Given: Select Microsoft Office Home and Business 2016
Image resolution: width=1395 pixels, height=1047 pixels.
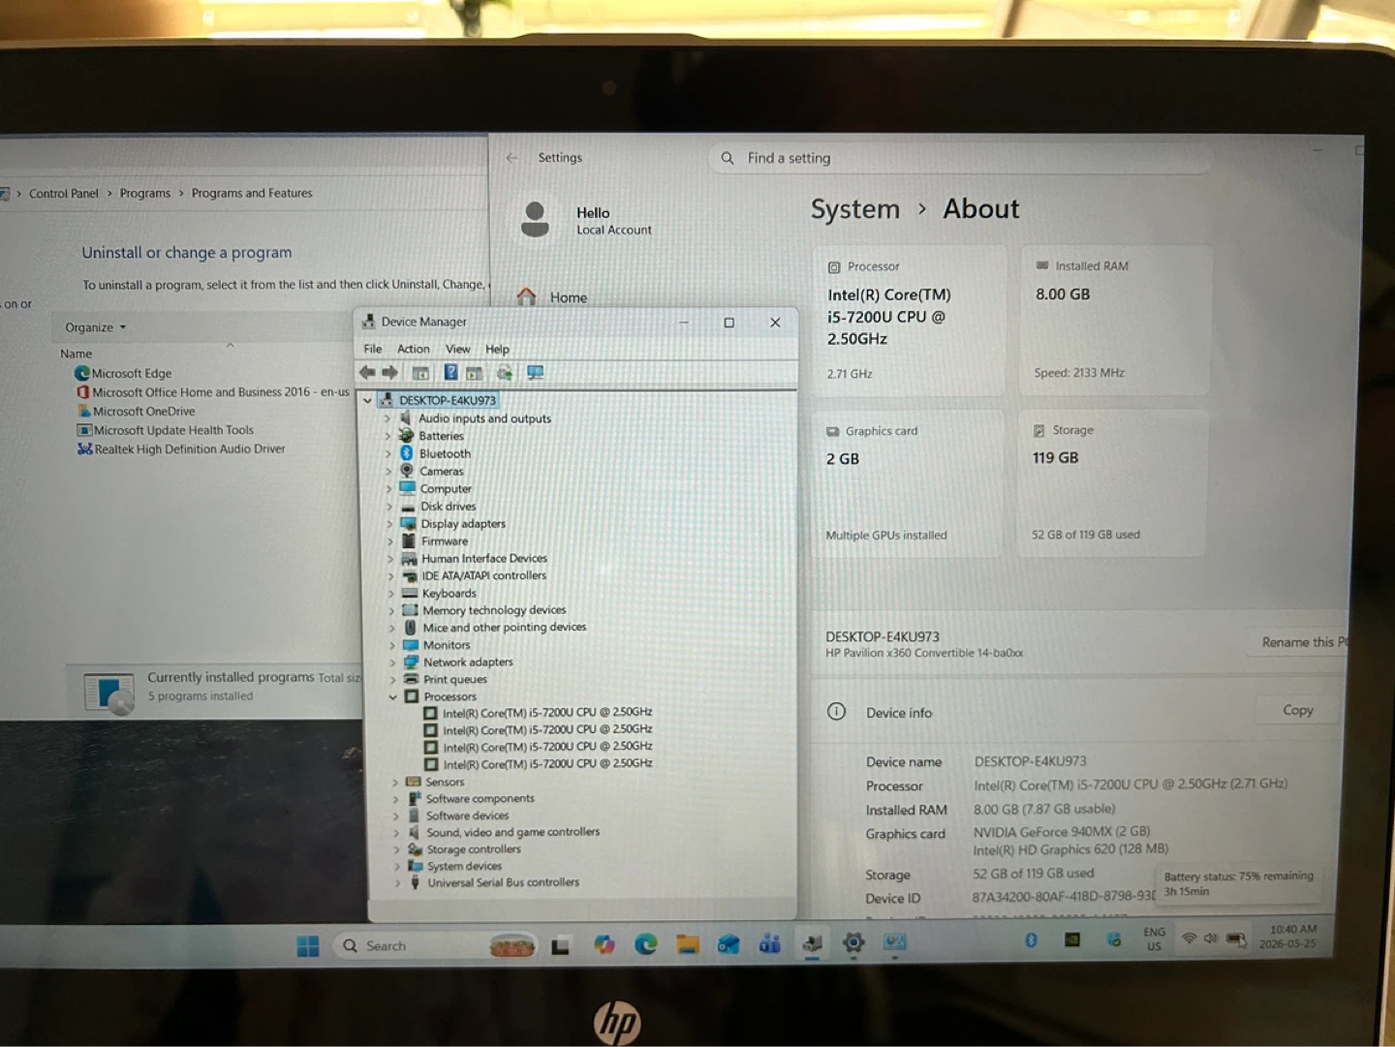Looking at the screenshot, I should (213, 392).
